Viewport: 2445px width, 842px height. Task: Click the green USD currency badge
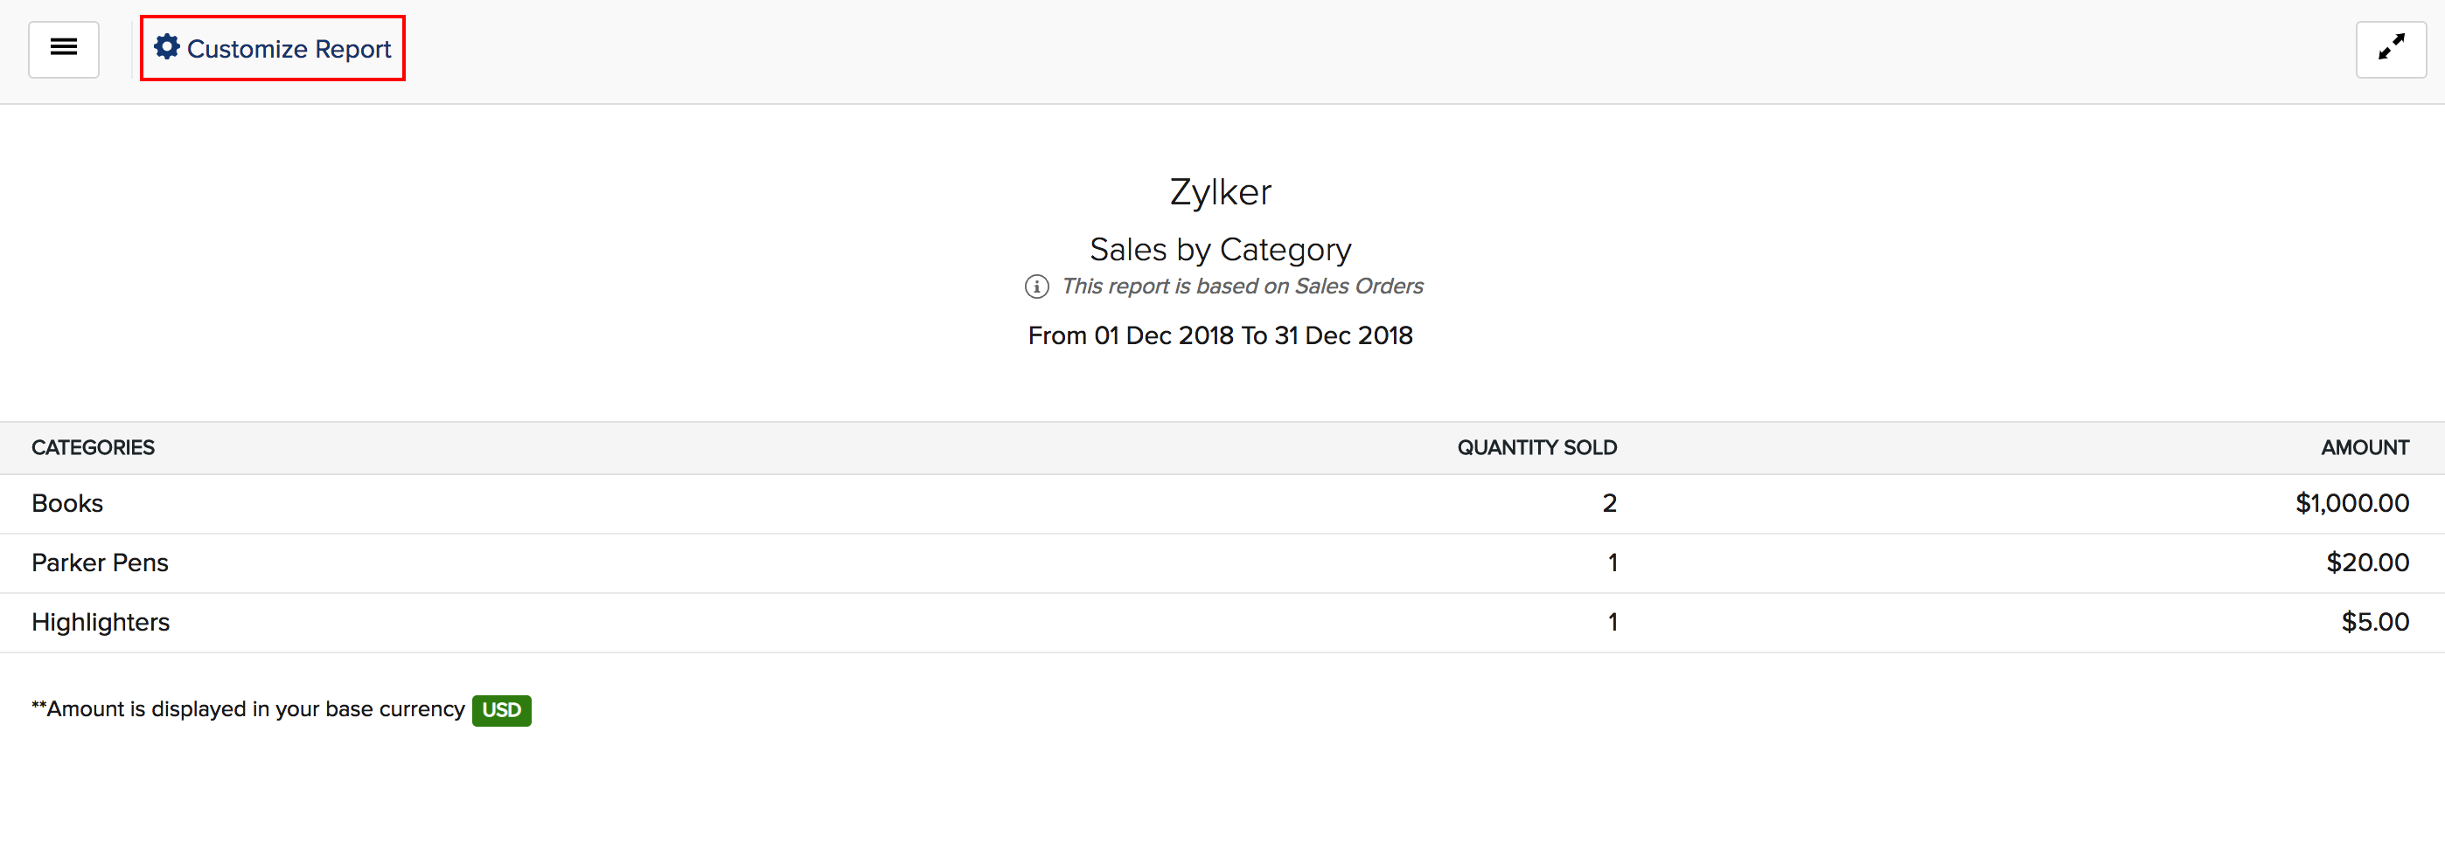[501, 710]
